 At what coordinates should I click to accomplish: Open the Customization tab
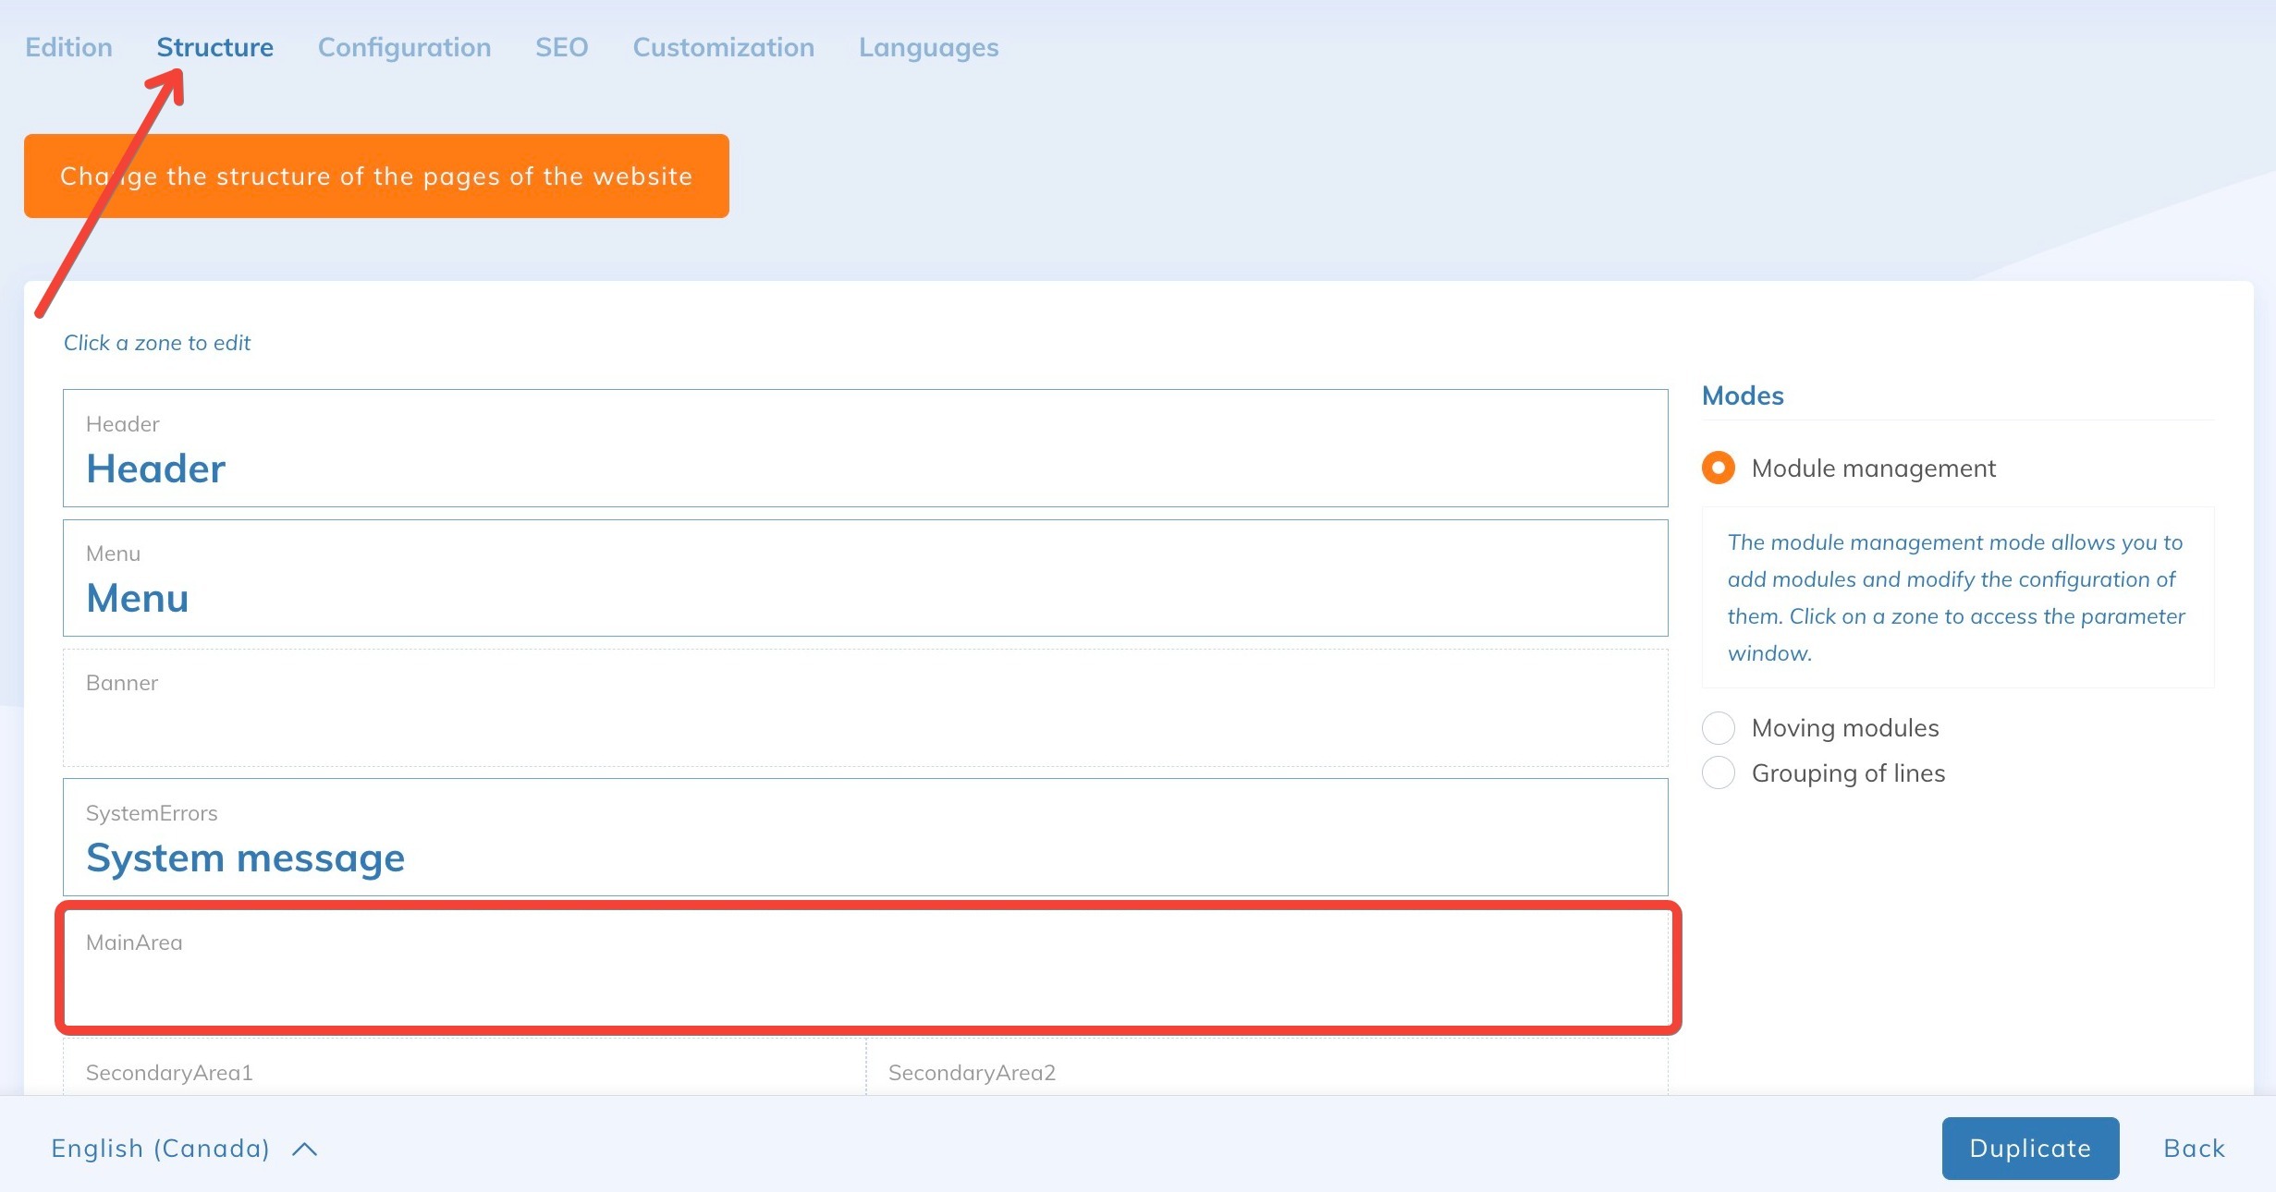[723, 47]
